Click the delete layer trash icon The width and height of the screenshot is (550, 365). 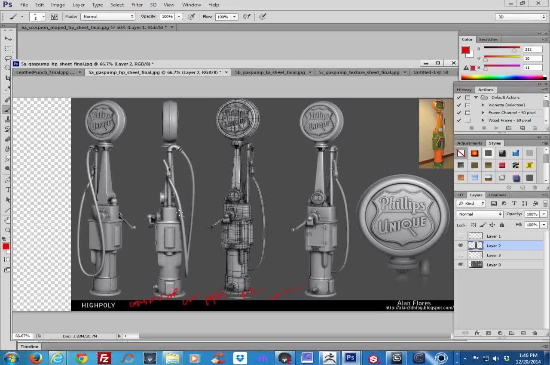click(x=535, y=333)
